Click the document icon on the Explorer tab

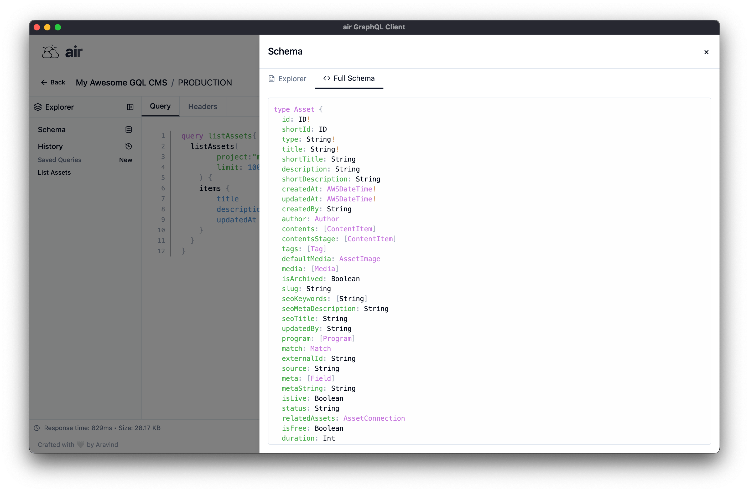(272, 78)
